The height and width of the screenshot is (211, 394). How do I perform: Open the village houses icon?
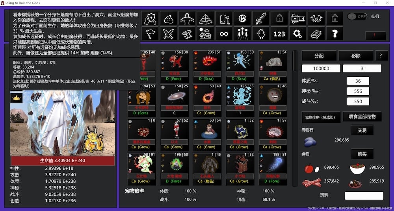pyautogui.click(x=206, y=33)
